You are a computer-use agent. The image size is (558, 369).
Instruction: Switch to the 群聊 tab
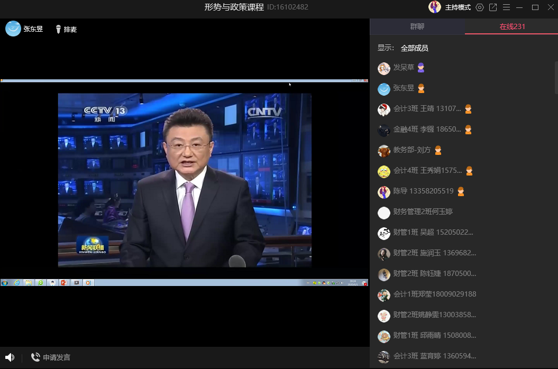click(x=417, y=26)
